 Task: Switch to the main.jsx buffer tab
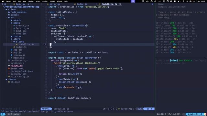pos(55,4)
